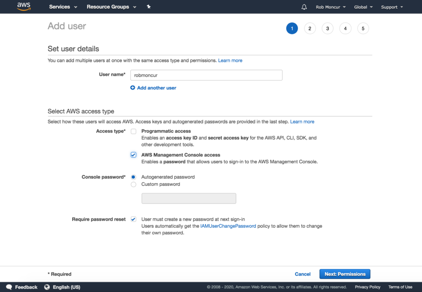Go to step 2 circle
This screenshot has width=422, height=292.
tap(310, 29)
